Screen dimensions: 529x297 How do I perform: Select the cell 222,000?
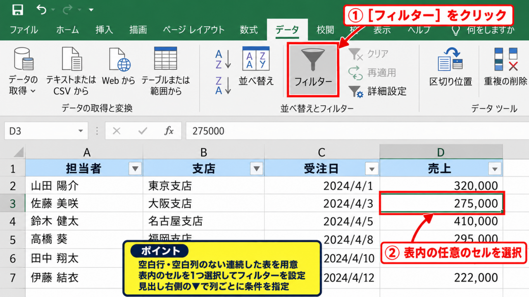[441, 277]
